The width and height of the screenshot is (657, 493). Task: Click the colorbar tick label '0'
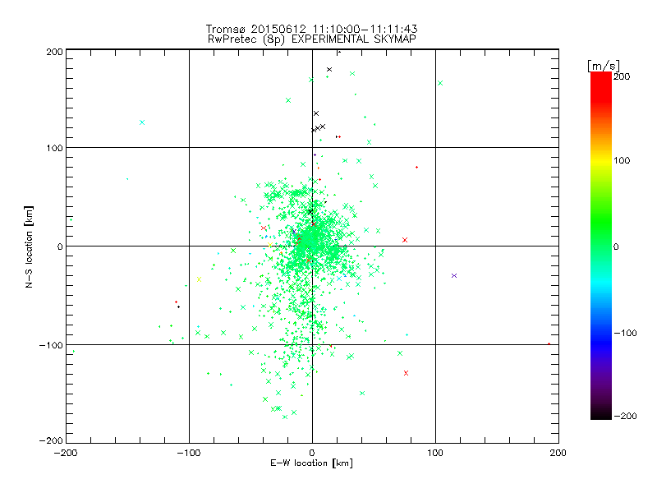[x=616, y=246]
